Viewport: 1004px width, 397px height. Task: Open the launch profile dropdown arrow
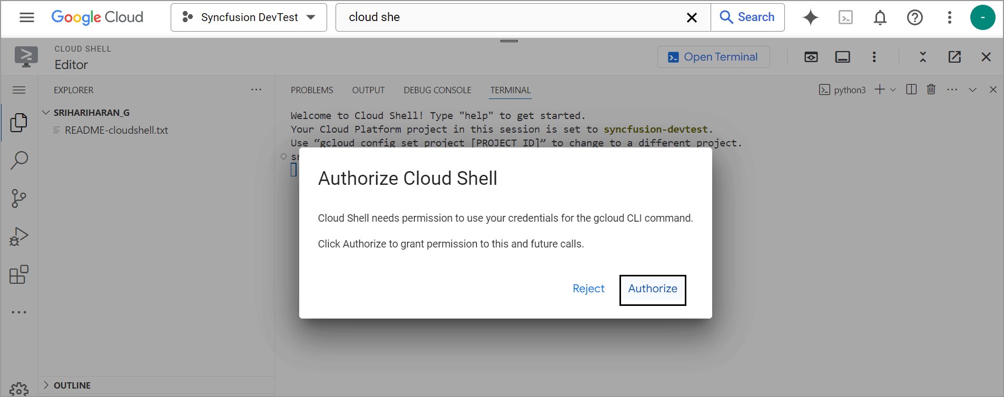click(x=893, y=90)
